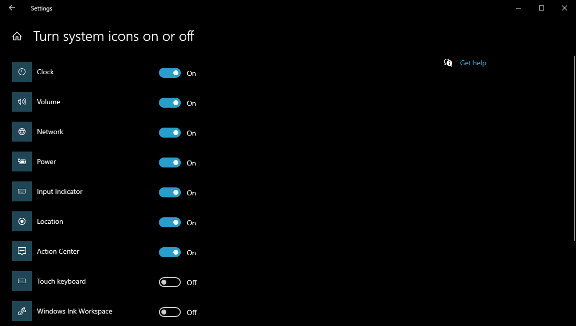The width and height of the screenshot is (576, 326).
Task: Click the Location target icon
Action: click(22, 221)
